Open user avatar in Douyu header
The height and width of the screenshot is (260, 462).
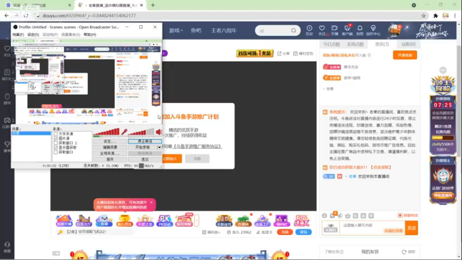point(394,31)
